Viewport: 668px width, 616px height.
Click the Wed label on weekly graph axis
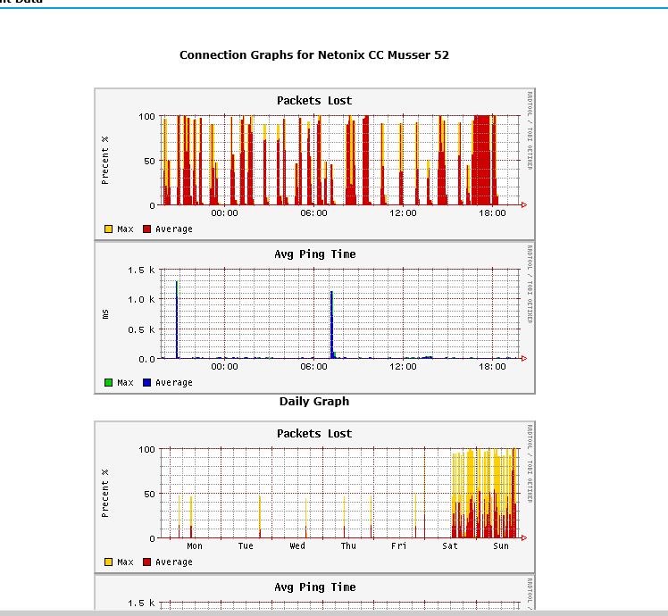click(x=297, y=546)
